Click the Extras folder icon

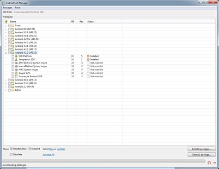[x=12, y=90]
